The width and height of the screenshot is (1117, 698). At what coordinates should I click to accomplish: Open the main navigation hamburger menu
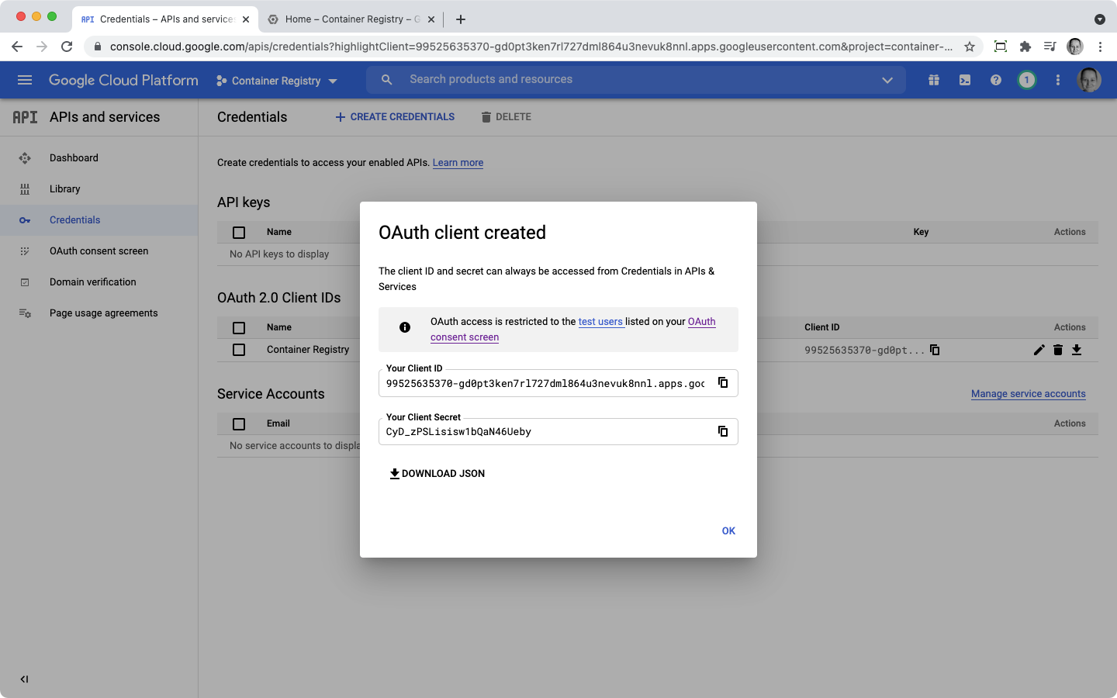tap(25, 80)
